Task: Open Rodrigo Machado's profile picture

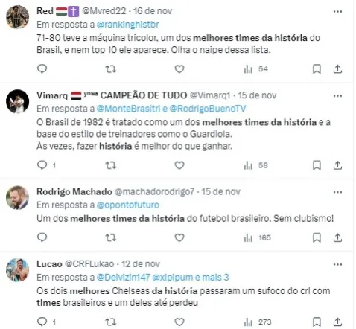Action: (x=17, y=198)
